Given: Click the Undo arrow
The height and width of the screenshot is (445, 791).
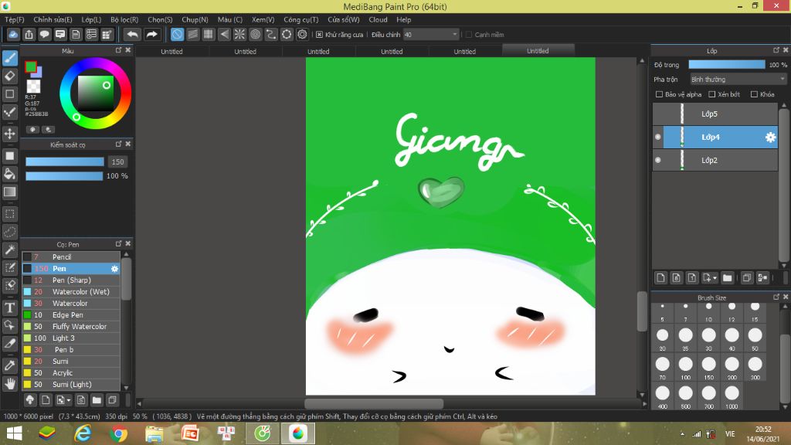Looking at the screenshot, I should (x=132, y=34).
